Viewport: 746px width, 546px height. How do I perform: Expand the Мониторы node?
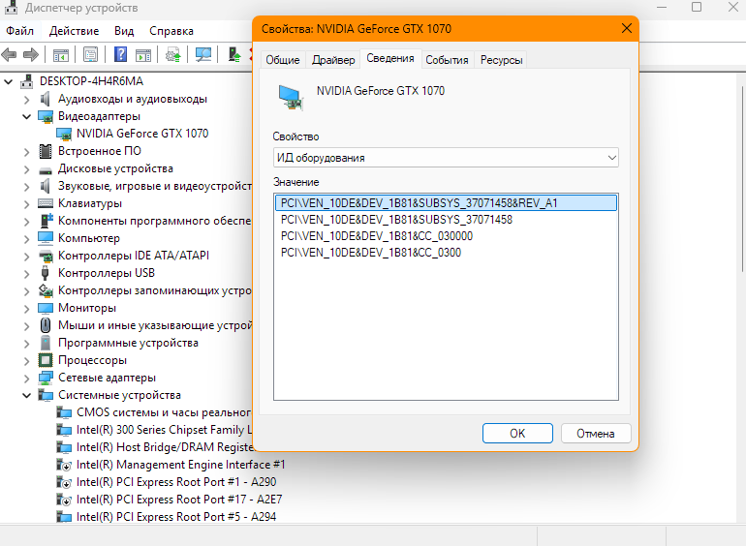pyautogui.click(x=27, y=309)
